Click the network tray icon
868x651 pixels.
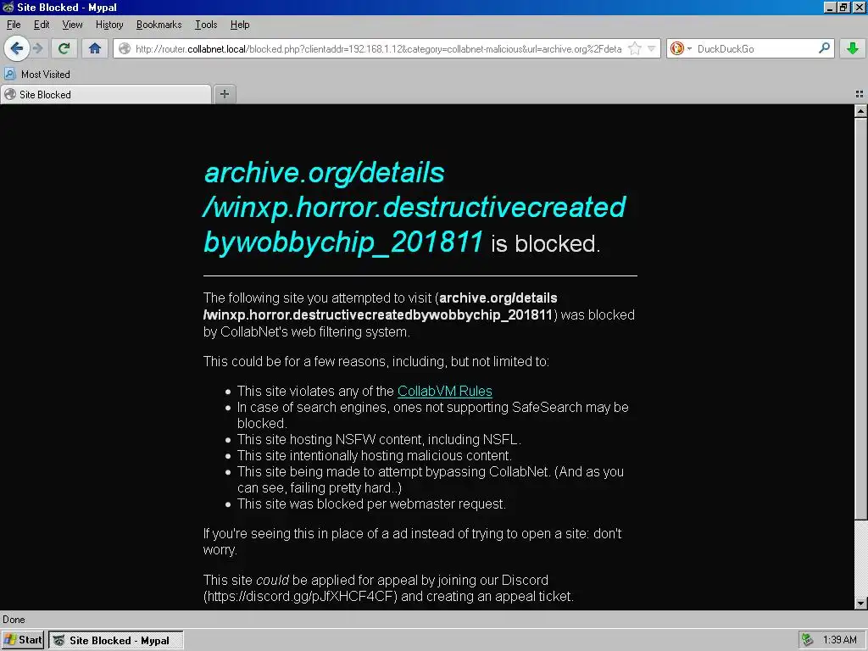click(808, 640)
